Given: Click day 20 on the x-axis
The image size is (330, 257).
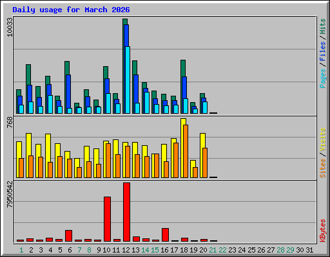Looking at the screenshot, I should coord(203,250).
